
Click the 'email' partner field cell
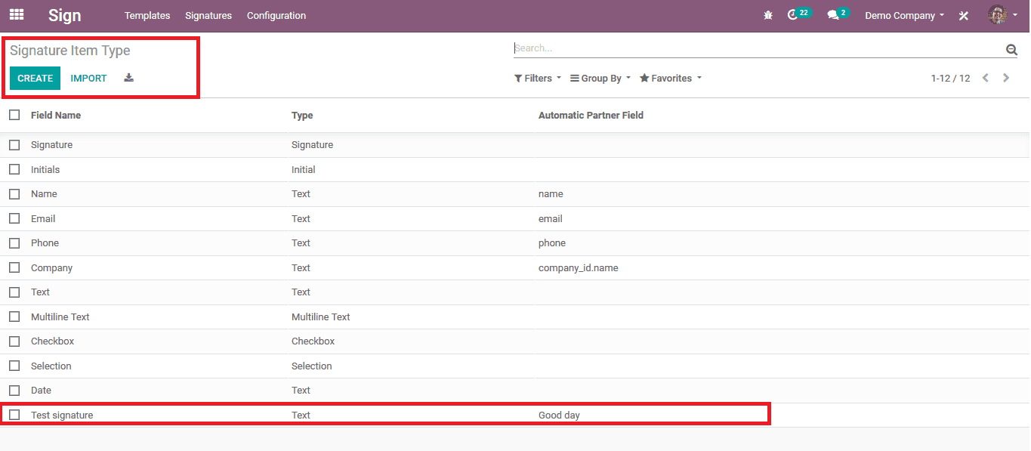tap(551, 219)
